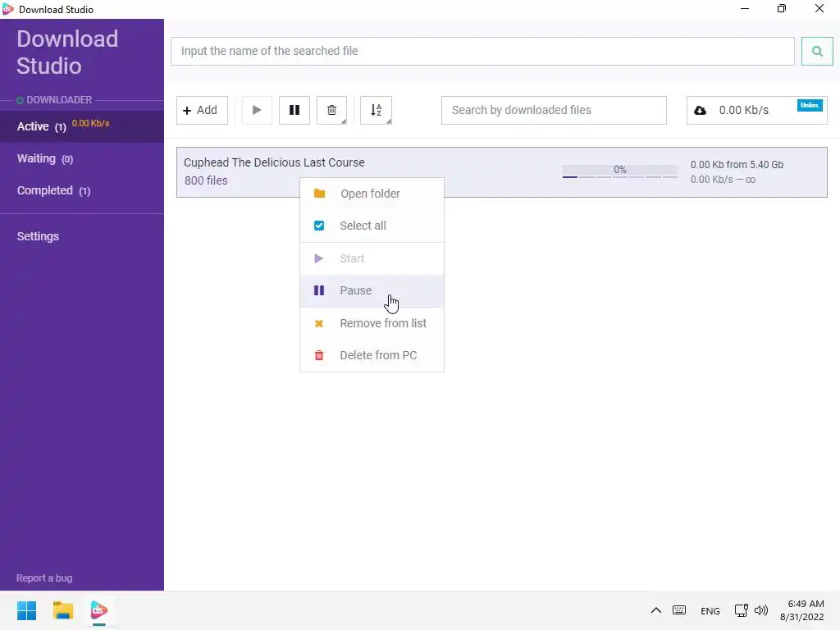Screen dimensions: 840x630
Task: Choose Start in the context menu
Action: pyautogui.click(x=372, y=258)
